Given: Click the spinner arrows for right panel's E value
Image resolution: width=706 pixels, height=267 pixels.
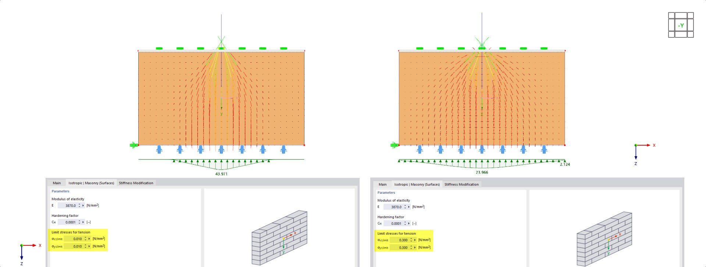Looking at the screenshot, I should [x=405, y=207].
